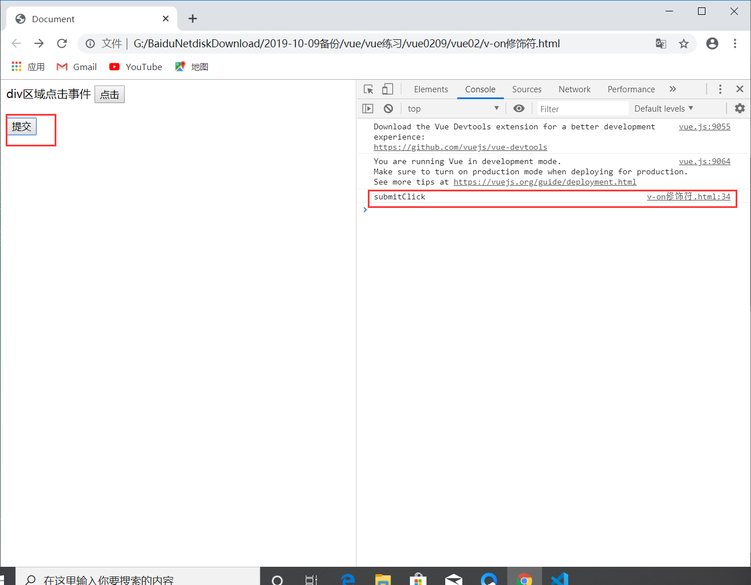Open the 'top' frame context dropdown
The image size is (751, 585).
453,108
